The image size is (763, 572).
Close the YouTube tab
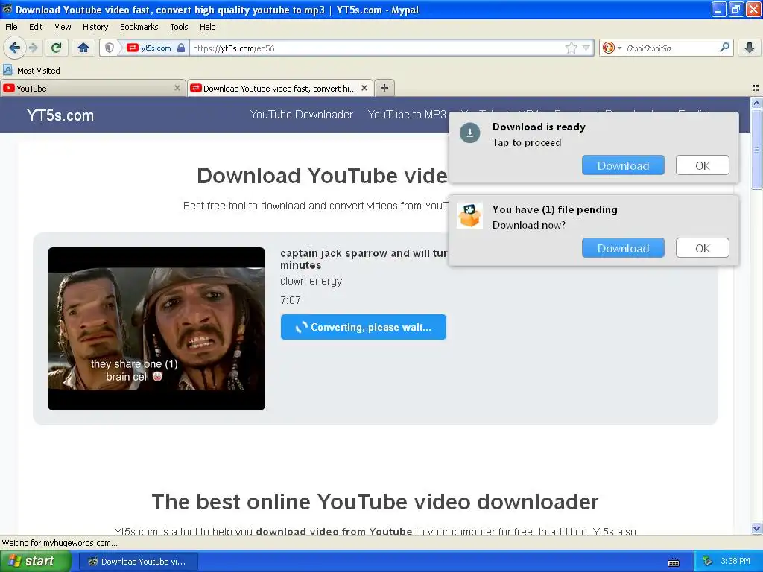pos(177,88)
